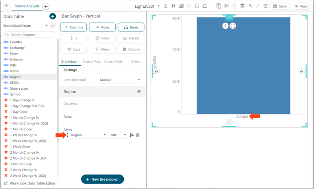Open notifications via the bell icon
The image size is (315, 189).
pos(205,6)
